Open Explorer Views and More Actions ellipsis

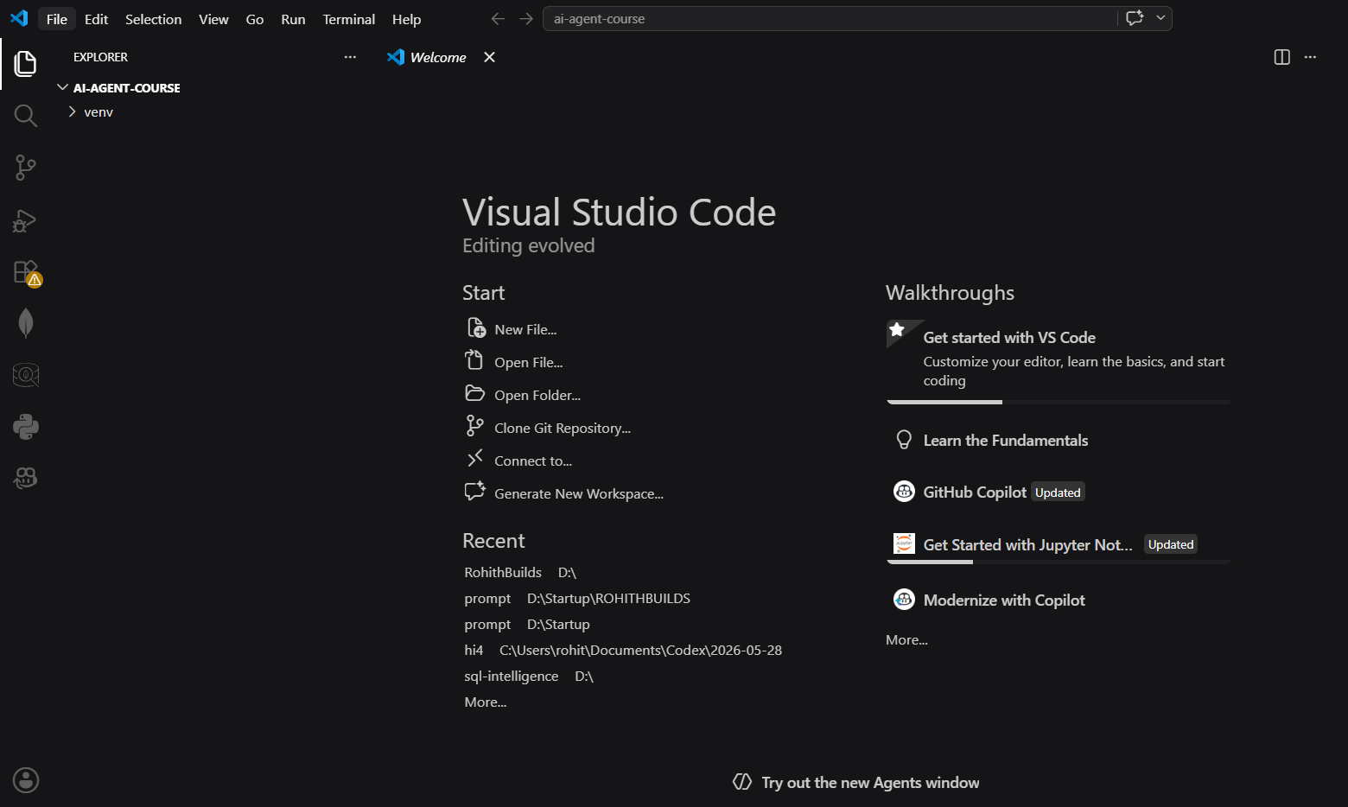(x=350, y=57)
